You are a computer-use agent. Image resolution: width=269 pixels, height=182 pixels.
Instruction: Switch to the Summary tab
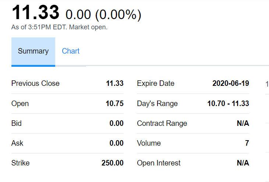point(33,51)
